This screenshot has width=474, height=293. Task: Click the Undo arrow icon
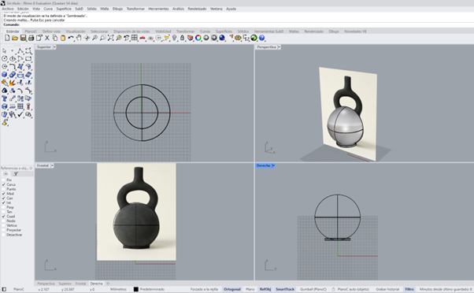click(x=71, y=38)
